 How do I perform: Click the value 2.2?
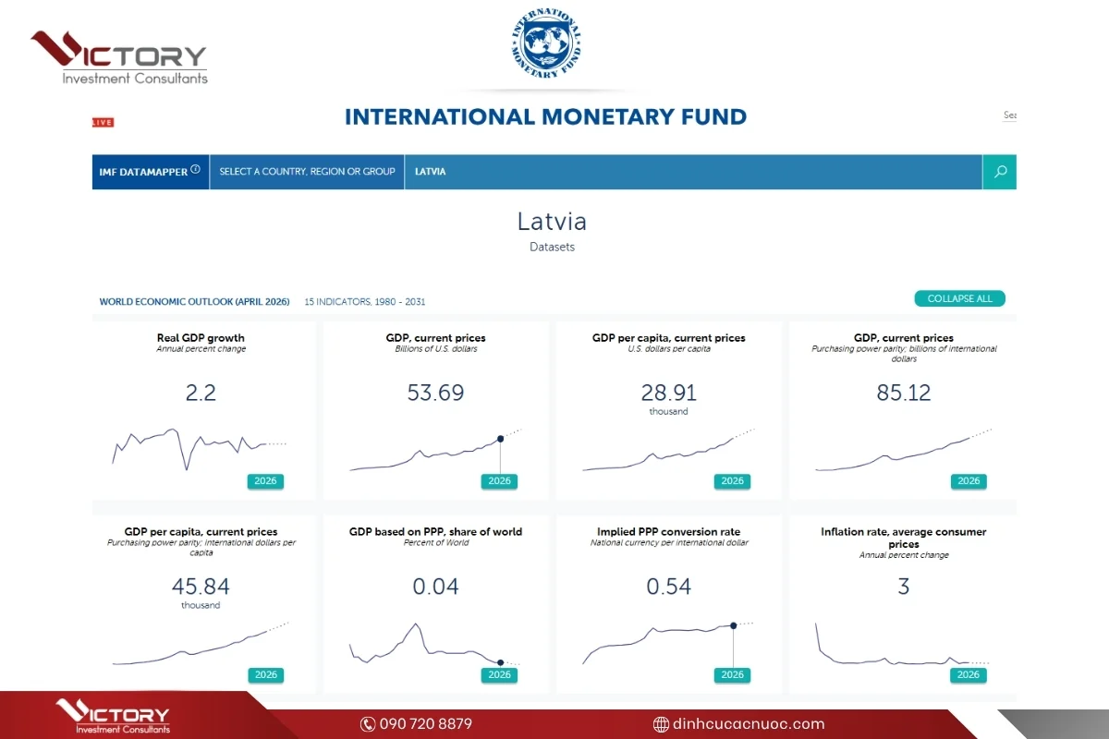tap(201, 393)
